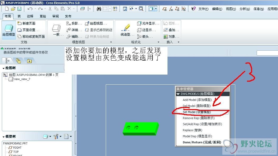Click the Cut scissors icon

[50, 8]
